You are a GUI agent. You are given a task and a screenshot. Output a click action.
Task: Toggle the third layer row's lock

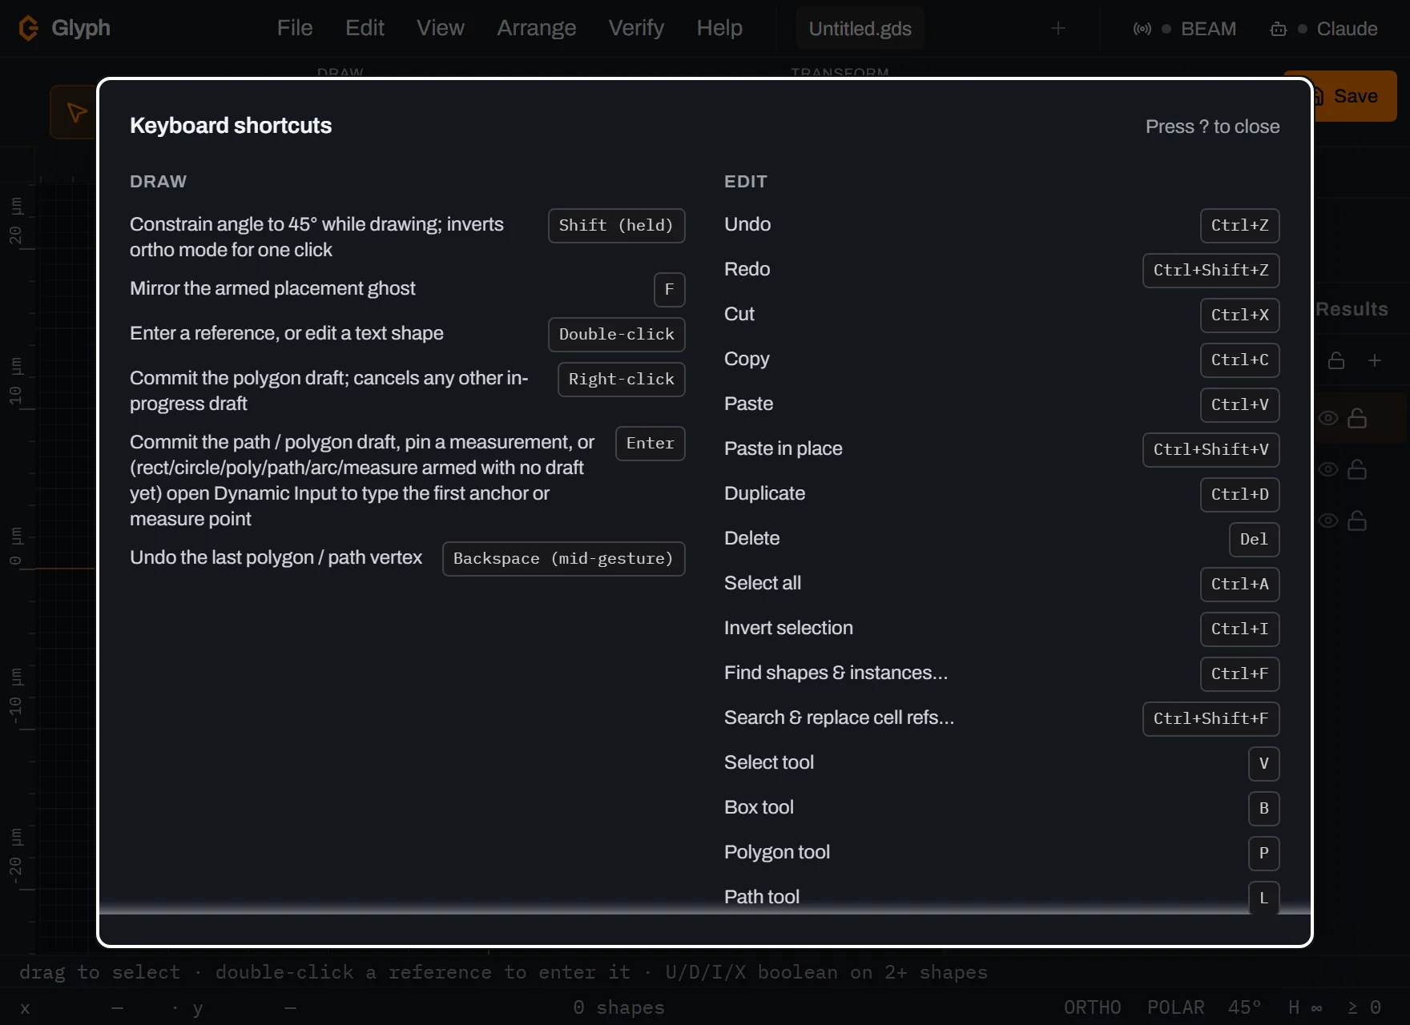pyautogui.click(x=1357, y=521)
